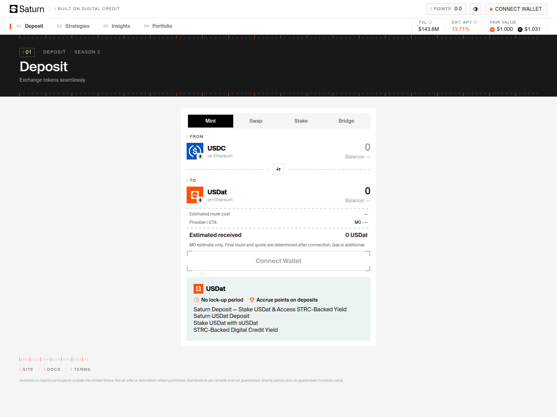Image resolution: width=557 pixels, height=417 pixels.
Task: Open the Points counter
Action: (446, 9)
